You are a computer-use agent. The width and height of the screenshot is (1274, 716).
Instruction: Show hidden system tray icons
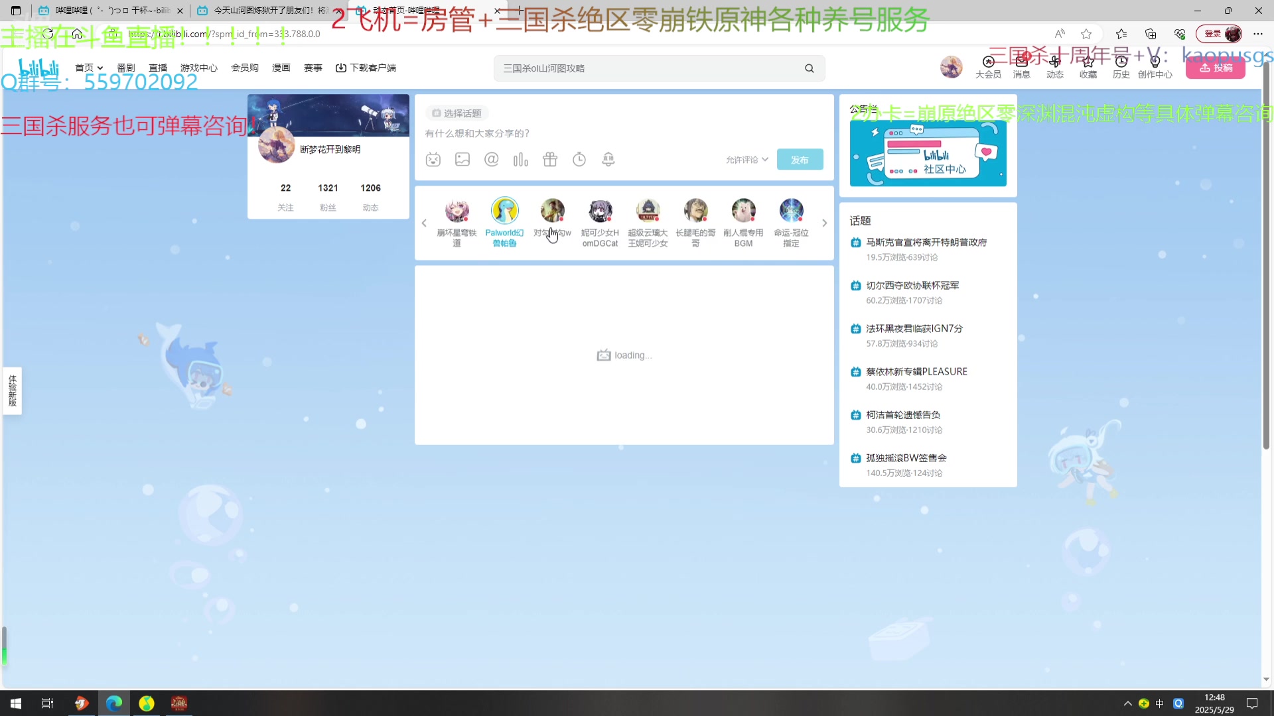pyautogui.click(x=1127, y=703)
